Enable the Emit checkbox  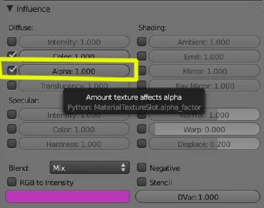(142, 57)
